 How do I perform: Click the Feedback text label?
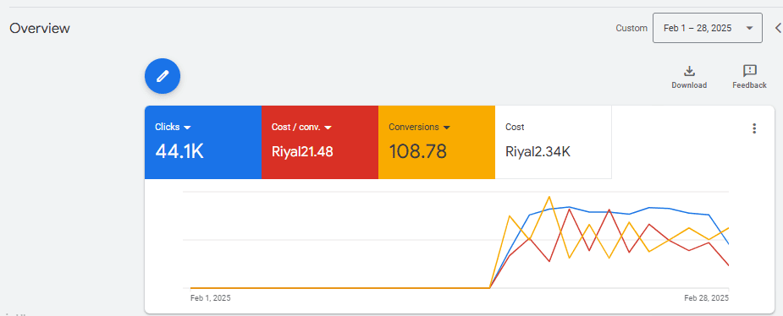click(x=749, y=85)
